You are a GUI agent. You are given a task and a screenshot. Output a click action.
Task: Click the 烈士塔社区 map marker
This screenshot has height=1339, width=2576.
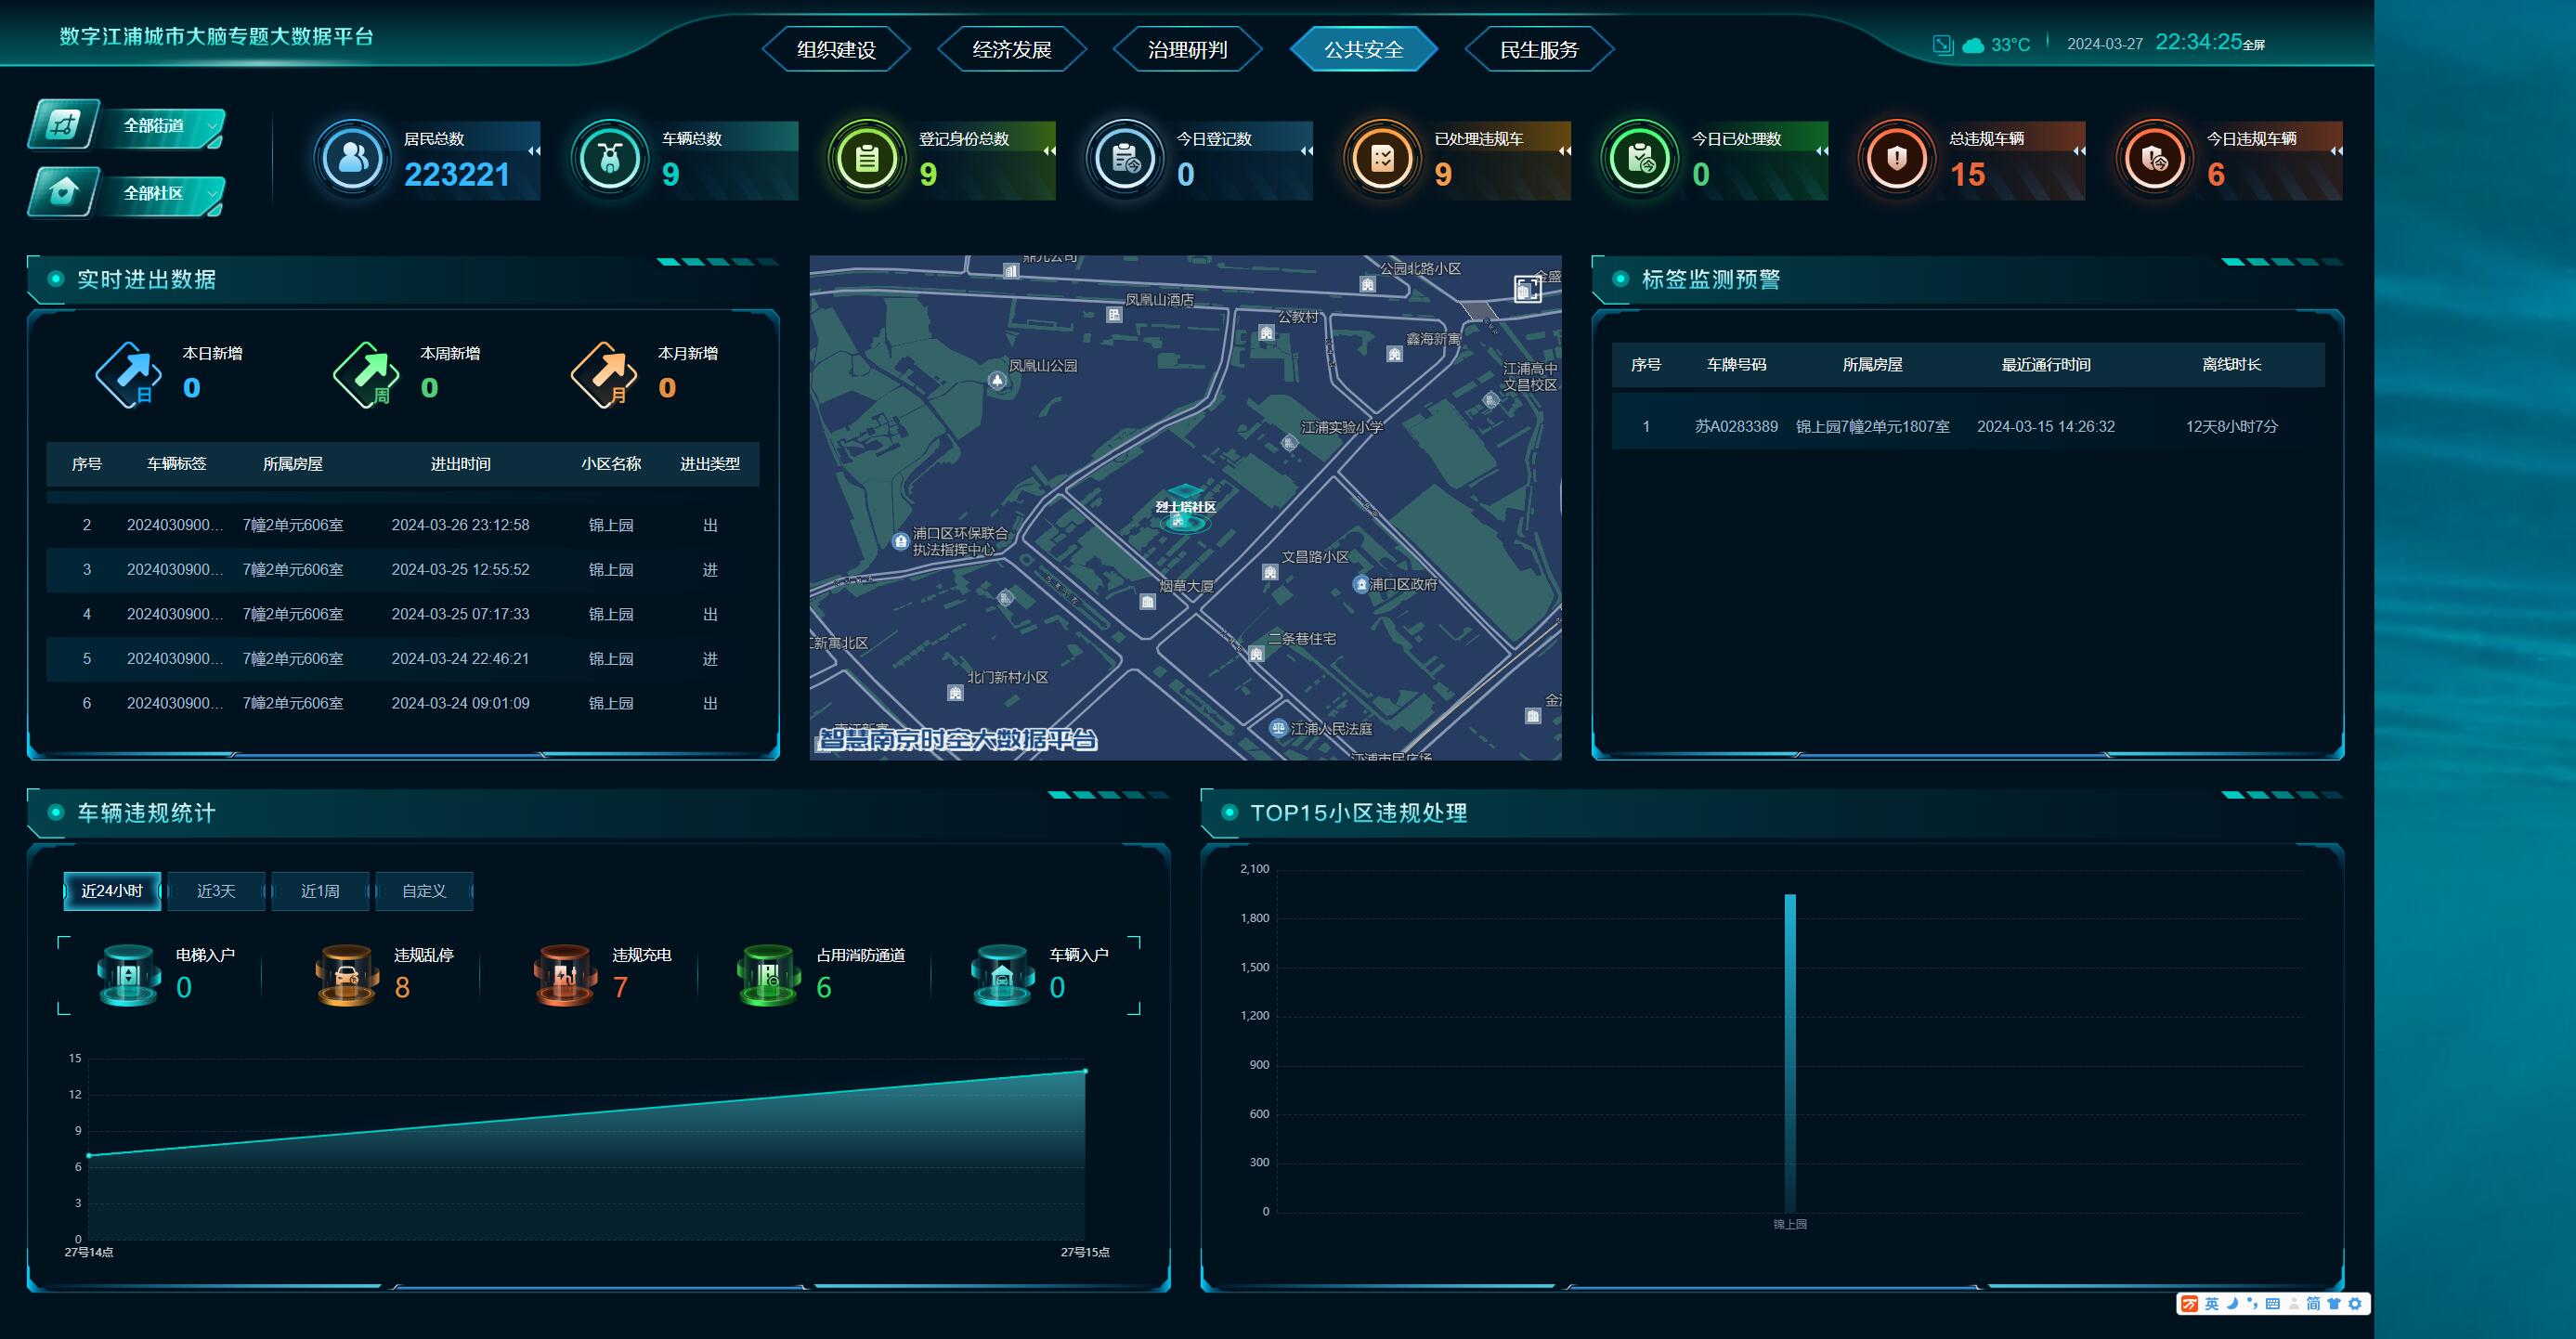point(1184,508)
